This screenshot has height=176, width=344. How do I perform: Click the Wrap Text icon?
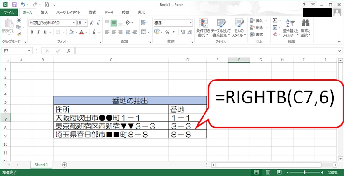[x=144, y=23]
